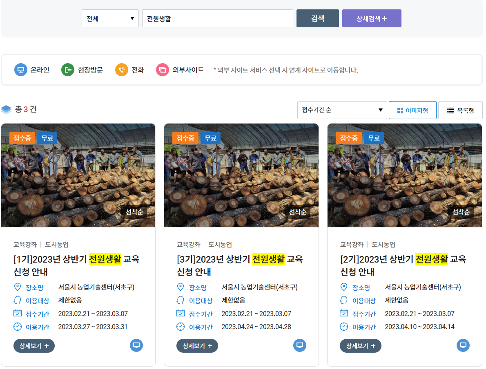Click the 이용기간 clock icon on the 2기 card
Image resolution: width=486 pixels, height=369 pixels.
[x=343, y=326]
